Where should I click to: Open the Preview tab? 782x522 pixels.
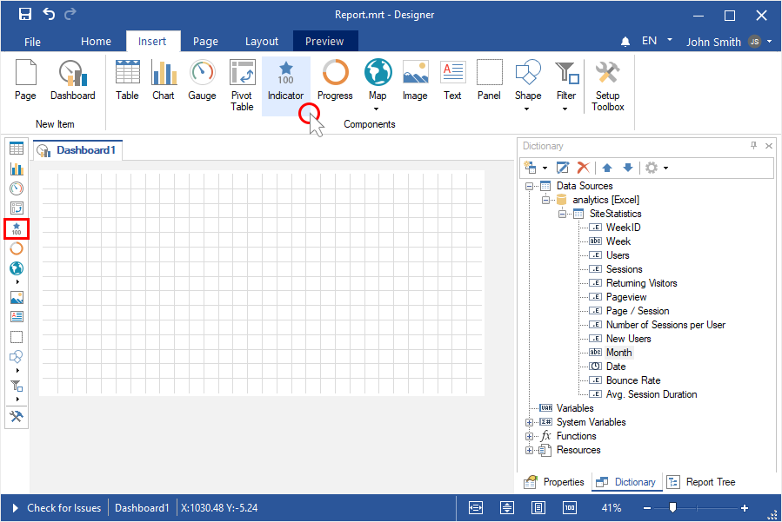pos(324,41)
